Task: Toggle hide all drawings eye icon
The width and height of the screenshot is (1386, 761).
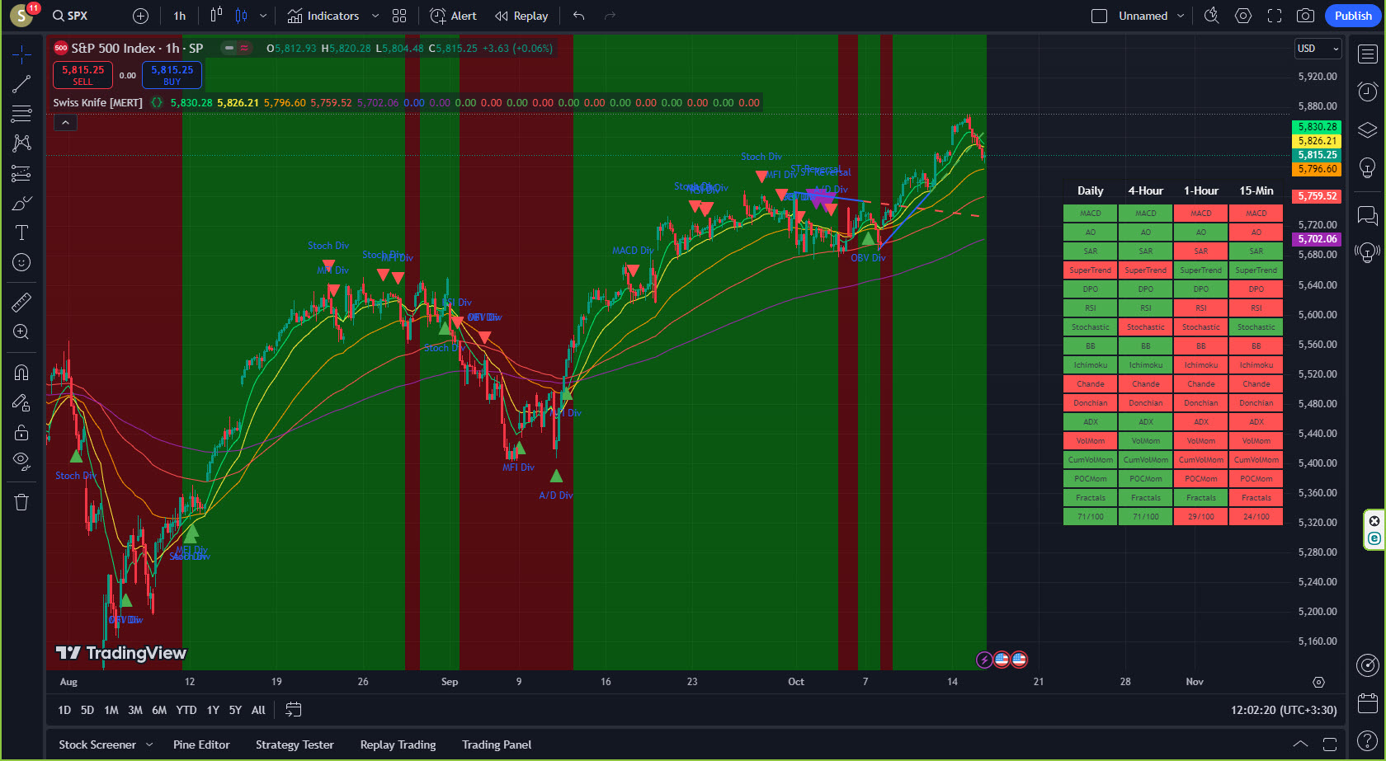Action: [21, 461]
